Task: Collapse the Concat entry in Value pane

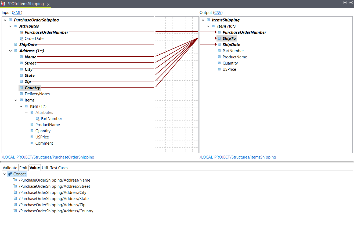Action: [x=4, y=174]
